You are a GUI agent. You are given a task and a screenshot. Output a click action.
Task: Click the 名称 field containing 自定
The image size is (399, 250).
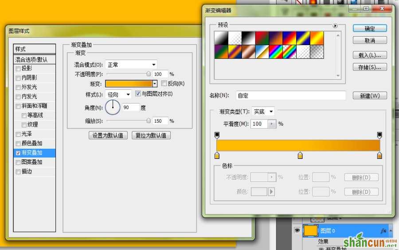(290, 96)
